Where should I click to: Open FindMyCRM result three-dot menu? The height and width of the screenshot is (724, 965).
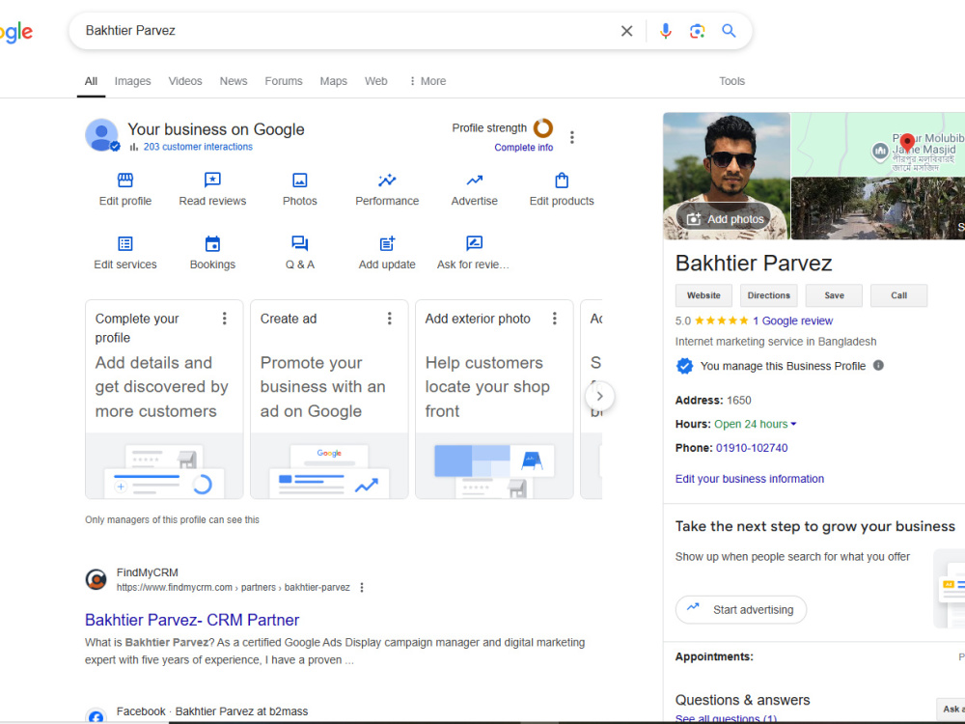coord(362,587)
